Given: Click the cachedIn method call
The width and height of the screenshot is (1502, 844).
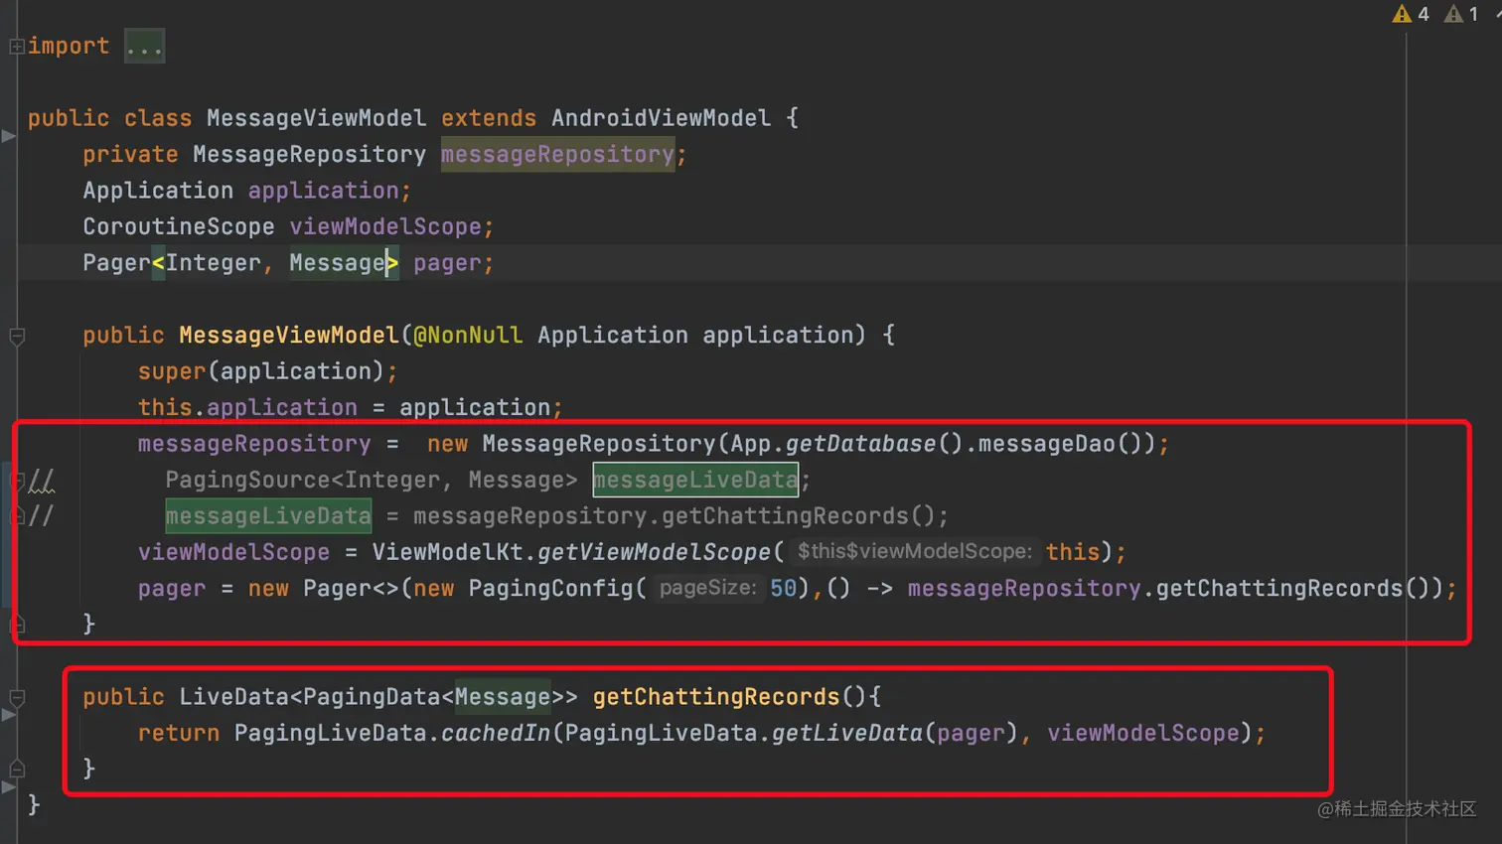Looking at the screenshot, I should (x=496, y=733).
